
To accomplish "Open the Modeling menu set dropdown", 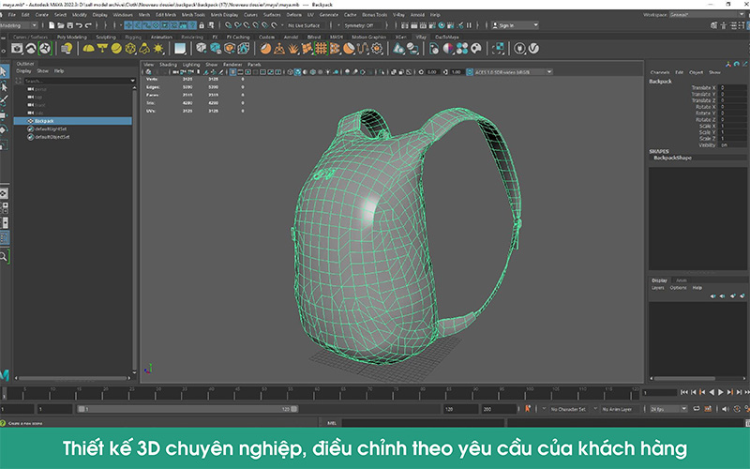I will pos(13,26).
